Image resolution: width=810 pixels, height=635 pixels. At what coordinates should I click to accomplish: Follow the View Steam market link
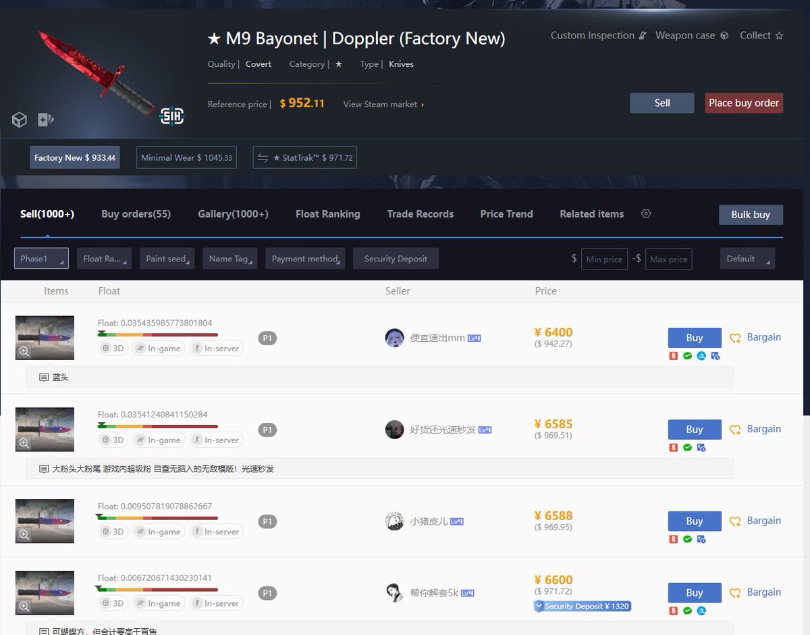384,104
